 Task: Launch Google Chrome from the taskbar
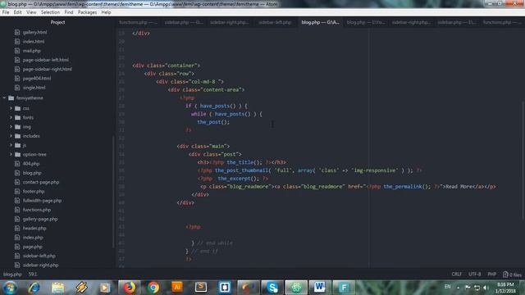(153, 288)
